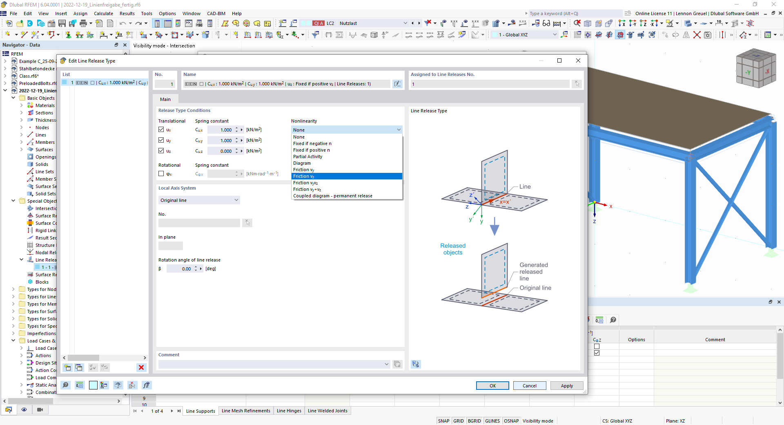
Task: Click the edit name icon beside Name field
Action: pos(397,84)
